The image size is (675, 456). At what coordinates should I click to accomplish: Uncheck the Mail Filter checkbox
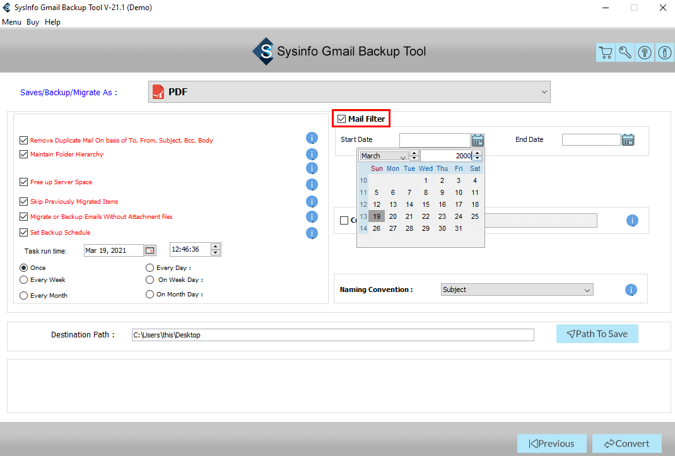tap(342, 119)
